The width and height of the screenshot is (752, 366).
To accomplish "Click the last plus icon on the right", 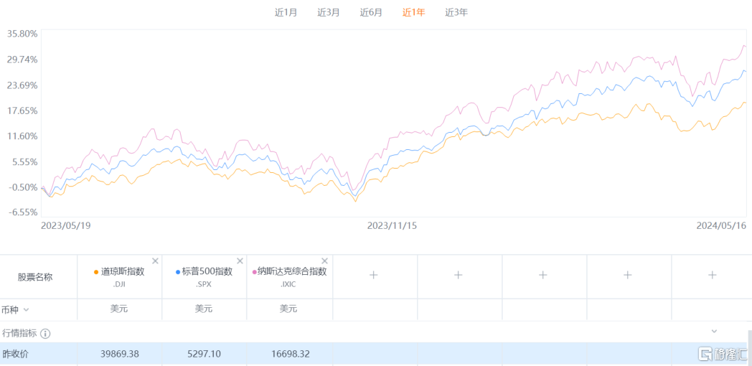I will click(713, 275).
